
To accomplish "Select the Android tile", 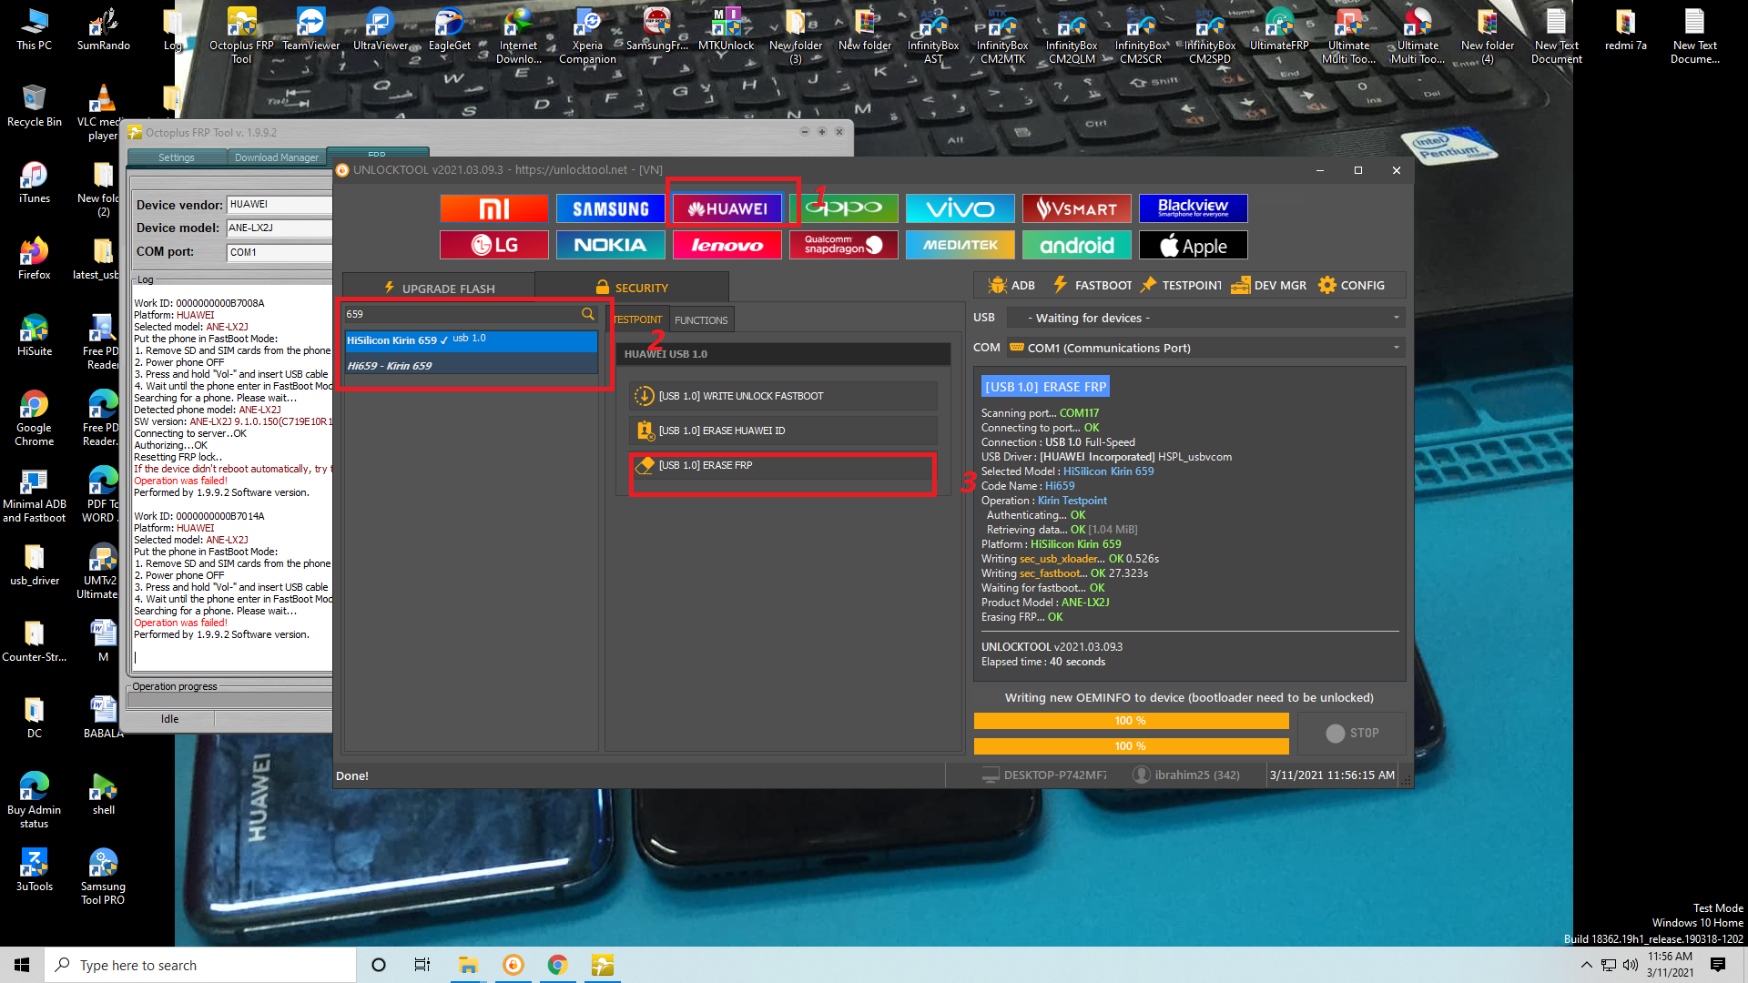I will [1076, 245].
